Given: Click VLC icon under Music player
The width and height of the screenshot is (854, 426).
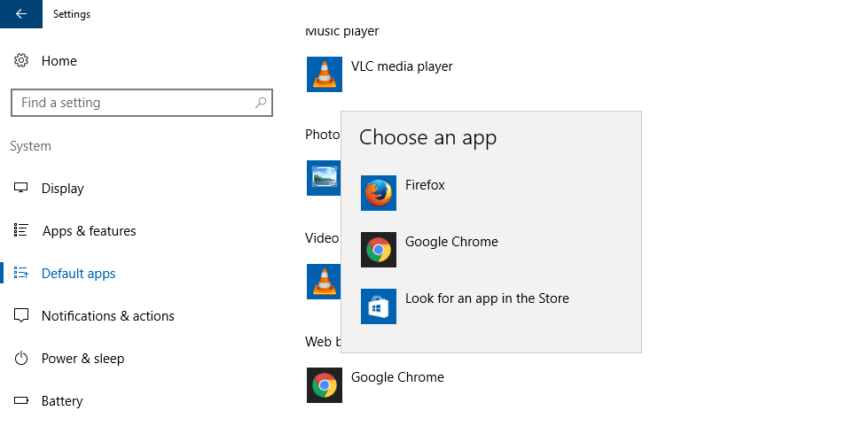Looking at the screenshot, I should click(x=325, y=74).
